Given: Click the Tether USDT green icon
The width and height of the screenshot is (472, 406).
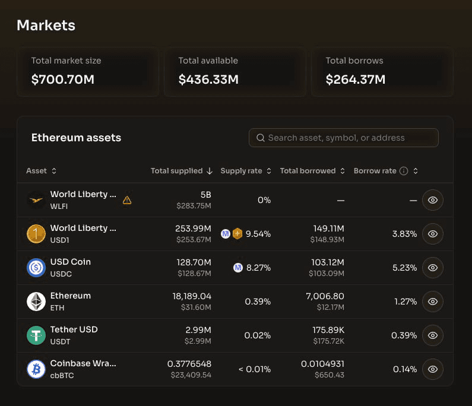Looking at the screenshot, I should click(x=36, y=335).
